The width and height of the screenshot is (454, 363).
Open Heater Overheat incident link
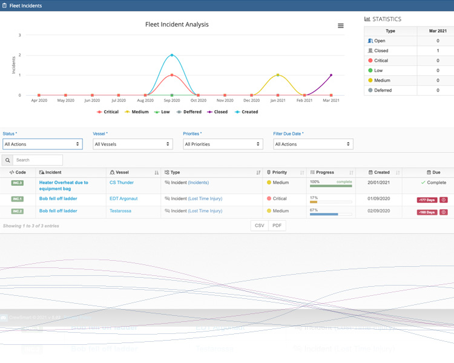pos(64,186)
